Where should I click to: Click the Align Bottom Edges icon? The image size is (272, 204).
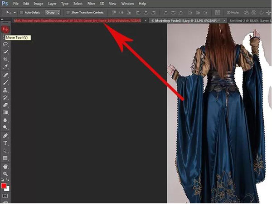[x=129, y=13]
